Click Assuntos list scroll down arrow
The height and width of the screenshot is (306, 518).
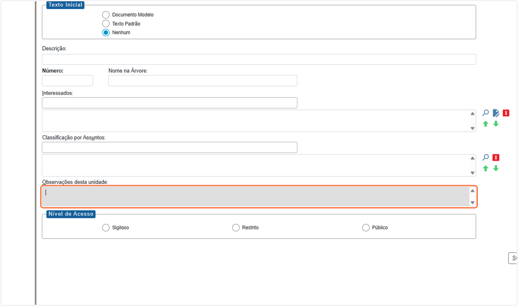click(472, 173)
